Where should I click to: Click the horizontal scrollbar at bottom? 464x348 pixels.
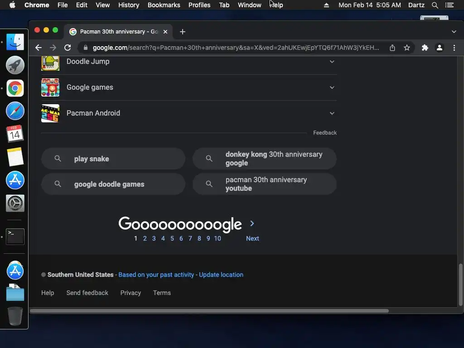pos(209,311)
